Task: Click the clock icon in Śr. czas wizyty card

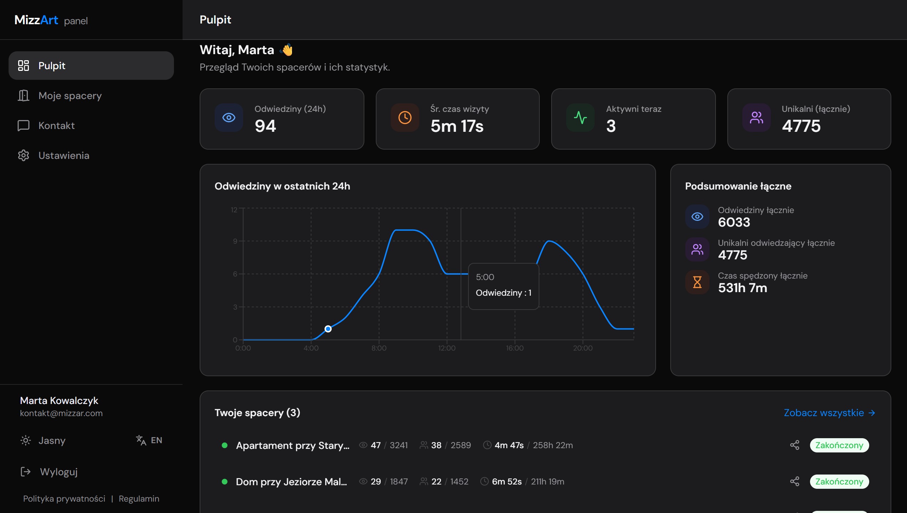Action: point(405,118)
